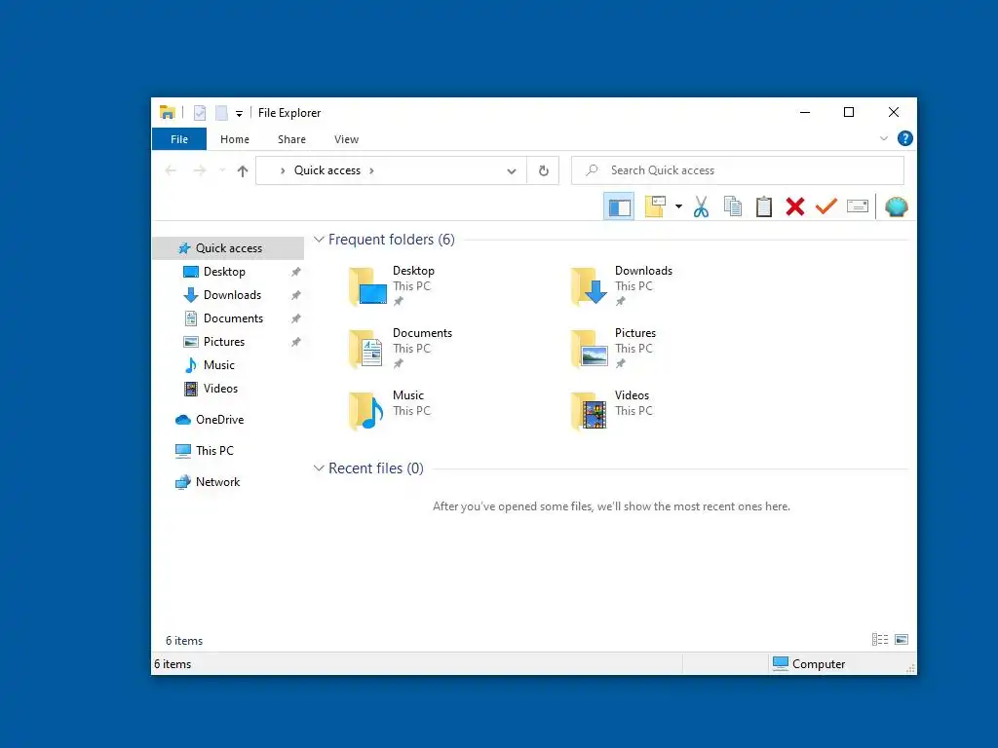Click the quick access New folder icon
998x748 pixels.
point(221,113)
